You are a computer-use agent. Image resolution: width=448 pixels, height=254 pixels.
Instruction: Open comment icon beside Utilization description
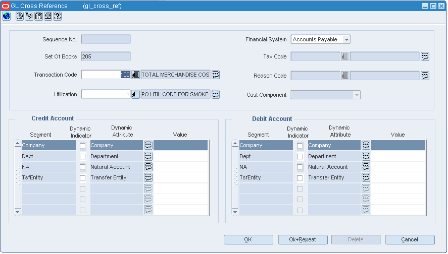(x=216, y=94)
